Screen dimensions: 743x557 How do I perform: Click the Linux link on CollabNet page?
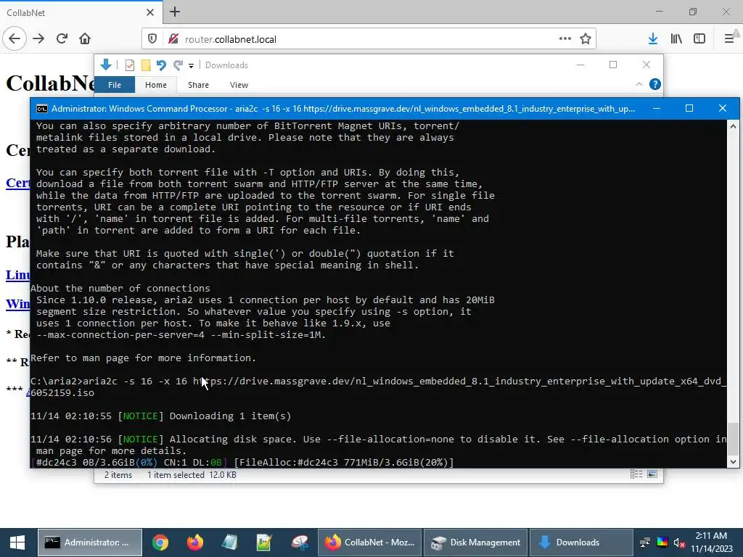(x=17, y=275)
